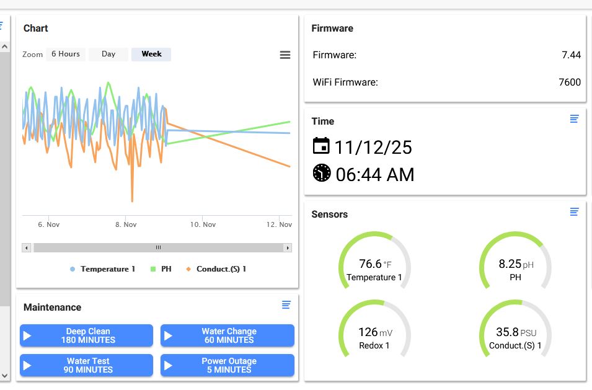The height and width of the screenshot is (390, 592).
Task: Open the Maintenance panel options icon
Action: pos(286,304)
